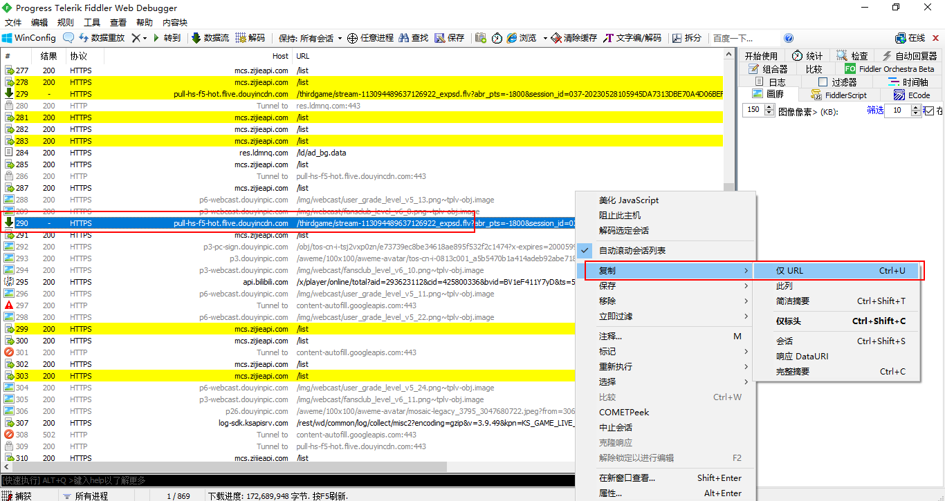
Task: Expand the 保存 context submenu
Action: click(x=666, y=286)
